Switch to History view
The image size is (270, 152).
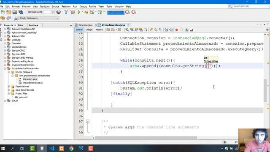click(x=100, y=30)
